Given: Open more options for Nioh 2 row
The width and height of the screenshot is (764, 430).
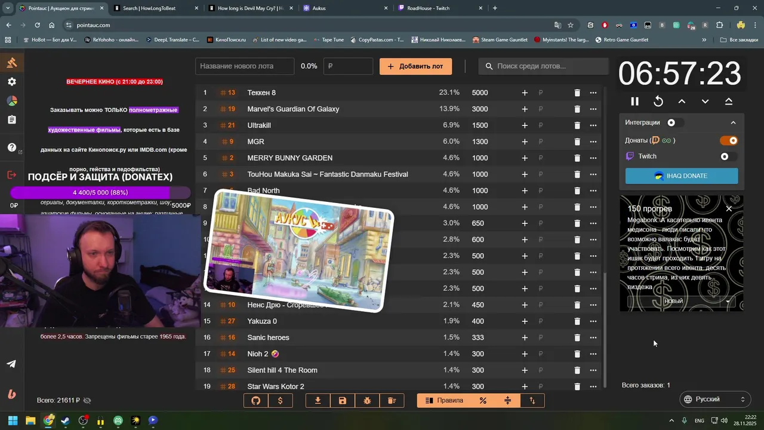Looking at the screenshot, I should point(593,354).
